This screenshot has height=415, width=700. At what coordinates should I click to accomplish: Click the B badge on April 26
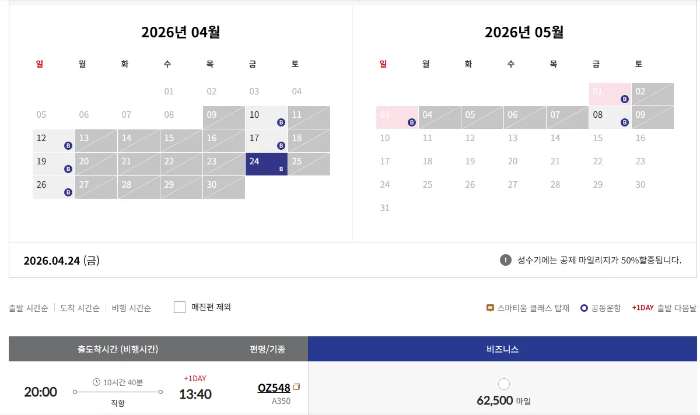point(68,192)
